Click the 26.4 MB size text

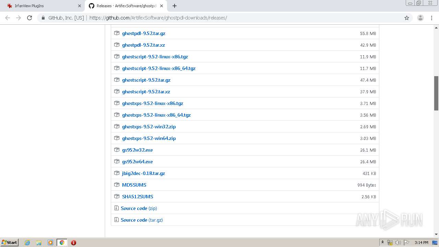tap(368, 162)
